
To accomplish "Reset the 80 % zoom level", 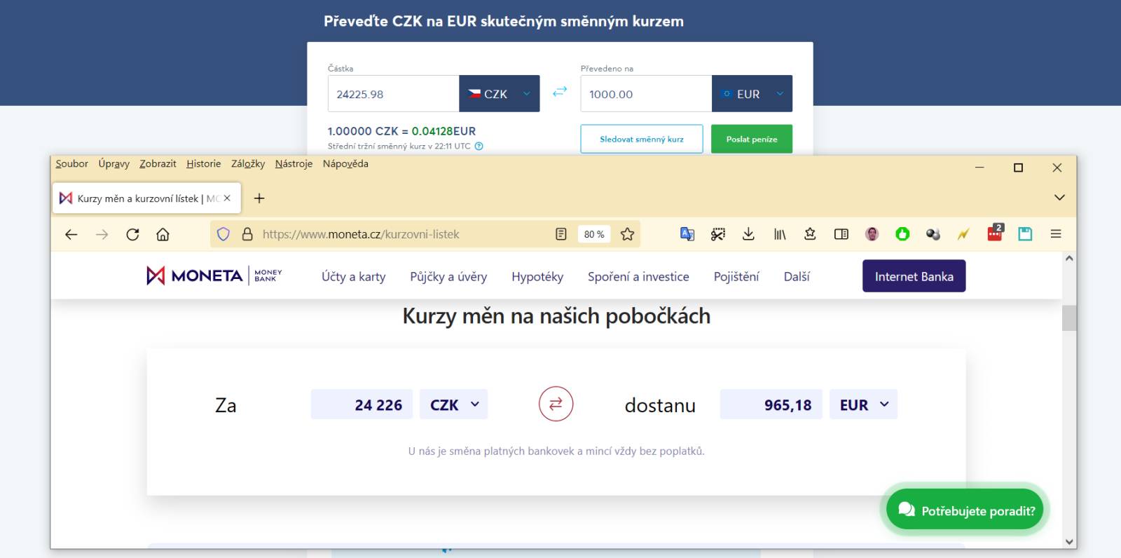I will coord(594,234).
